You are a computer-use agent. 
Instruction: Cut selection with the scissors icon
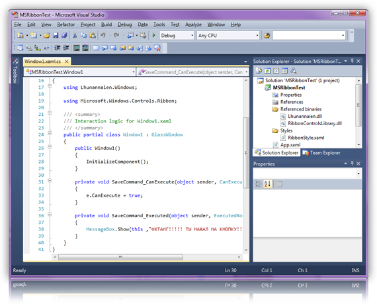pyautogui.click(x=75, y=36)
